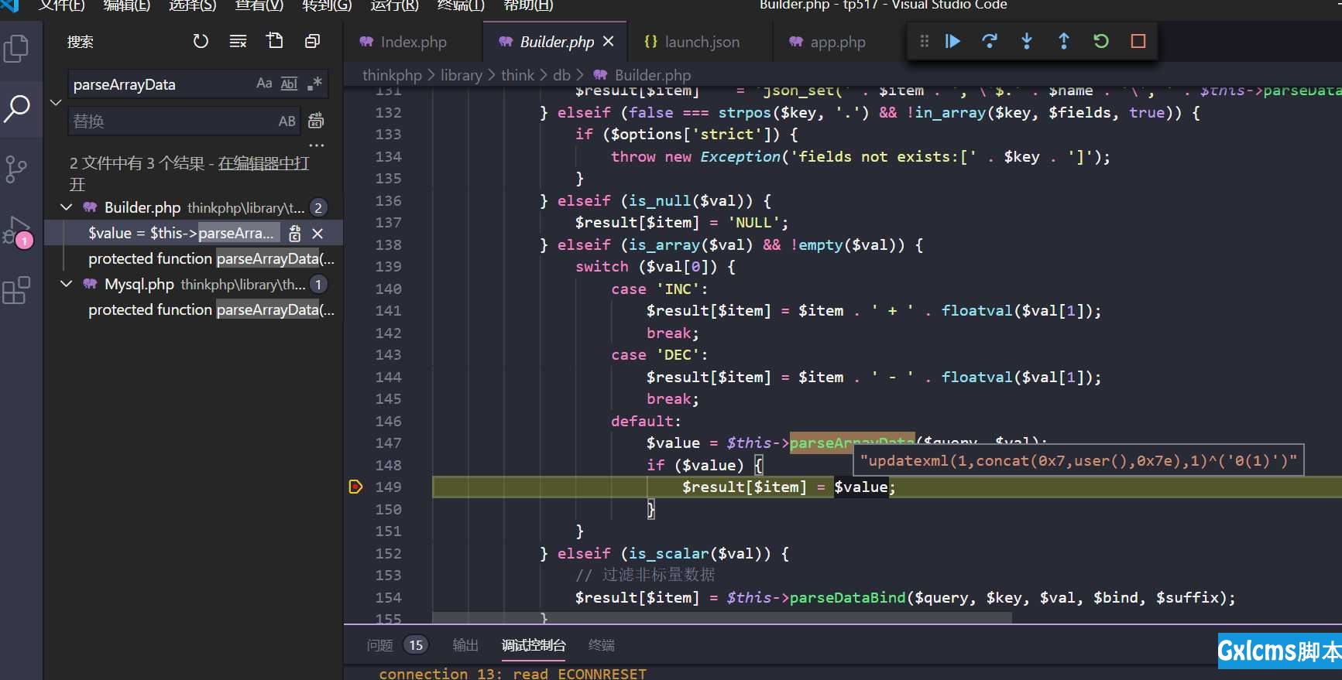Screen dimensions: 1342x680
Task: Click thinkphp in the breadcrumb
Action: point(392,75)
